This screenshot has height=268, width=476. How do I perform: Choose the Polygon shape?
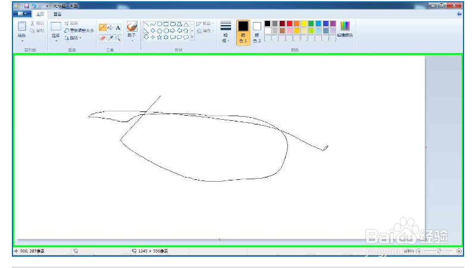[180, 24]
